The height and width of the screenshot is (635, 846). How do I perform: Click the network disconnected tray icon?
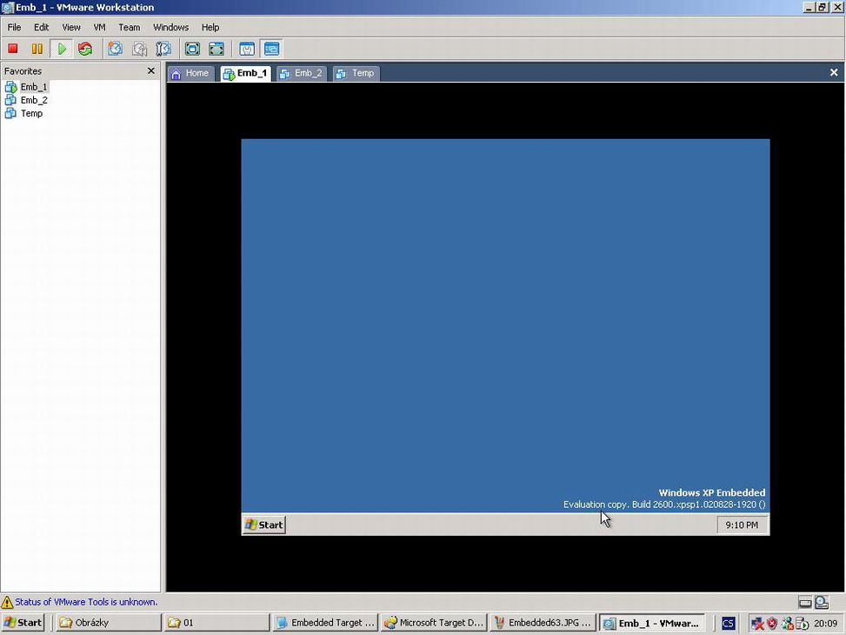[757, 623]
